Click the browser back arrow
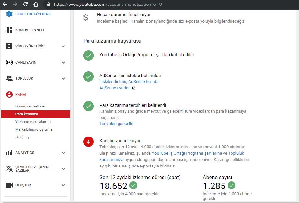The width and height of the screenshot is (299, 203). 5,4
